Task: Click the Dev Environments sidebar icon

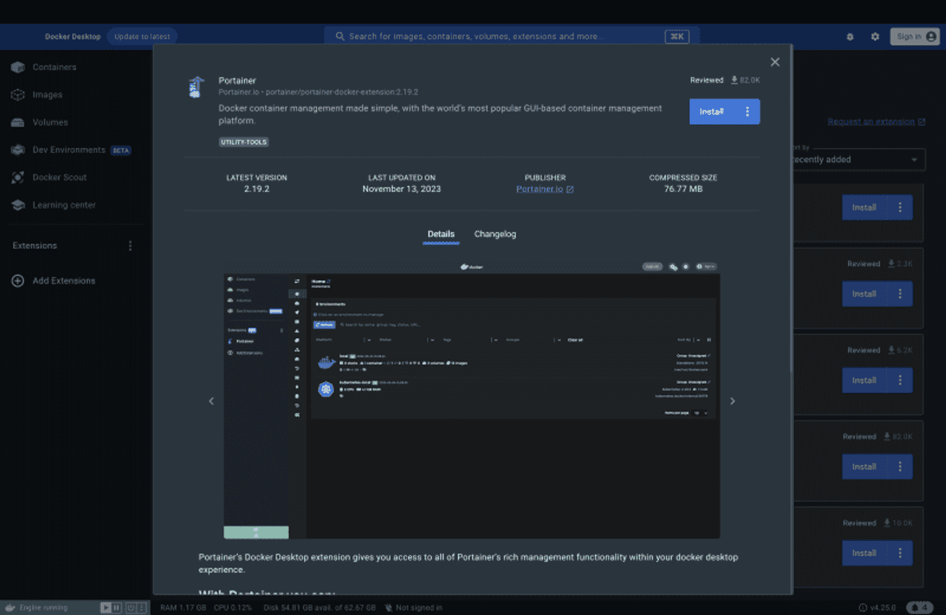Action: coord(17,150)
